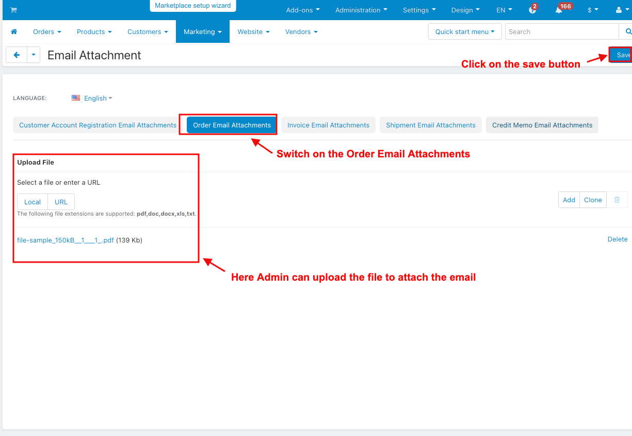The image size is (632, 436).
Task: Click the help icon with badge 2
Action: tap(532, 10)
